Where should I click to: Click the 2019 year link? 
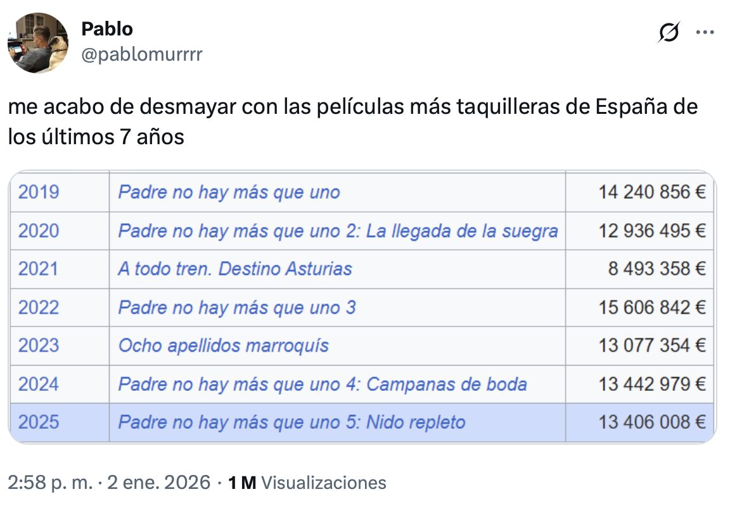39,192
